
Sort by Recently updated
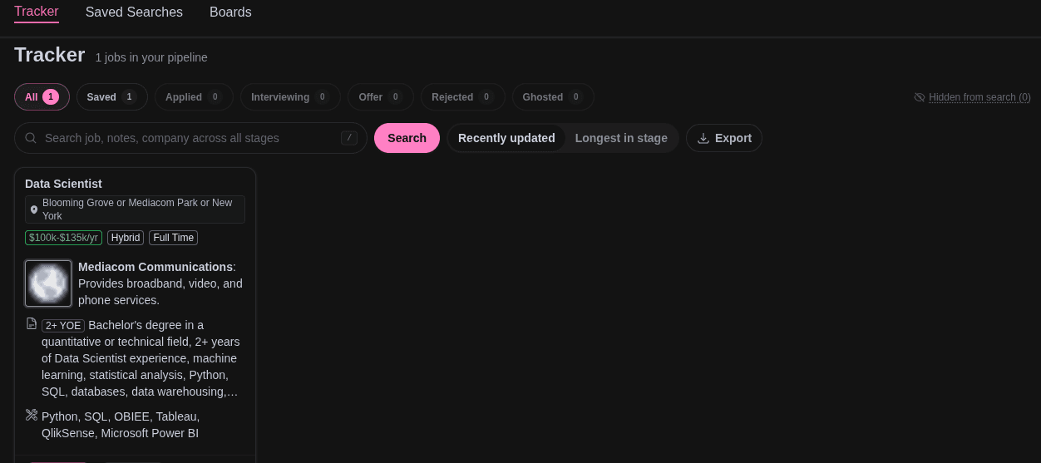click(x=506, y=138)
